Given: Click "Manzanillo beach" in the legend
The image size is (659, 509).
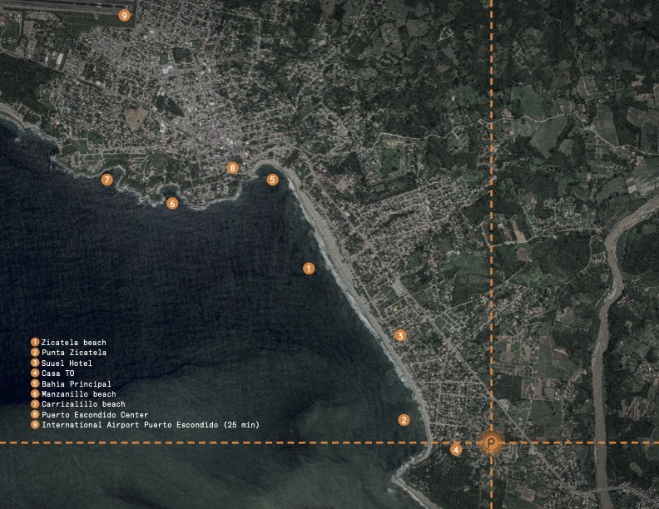Looking at the screenshot, I should pyautogui.click(x=78, y=394).
